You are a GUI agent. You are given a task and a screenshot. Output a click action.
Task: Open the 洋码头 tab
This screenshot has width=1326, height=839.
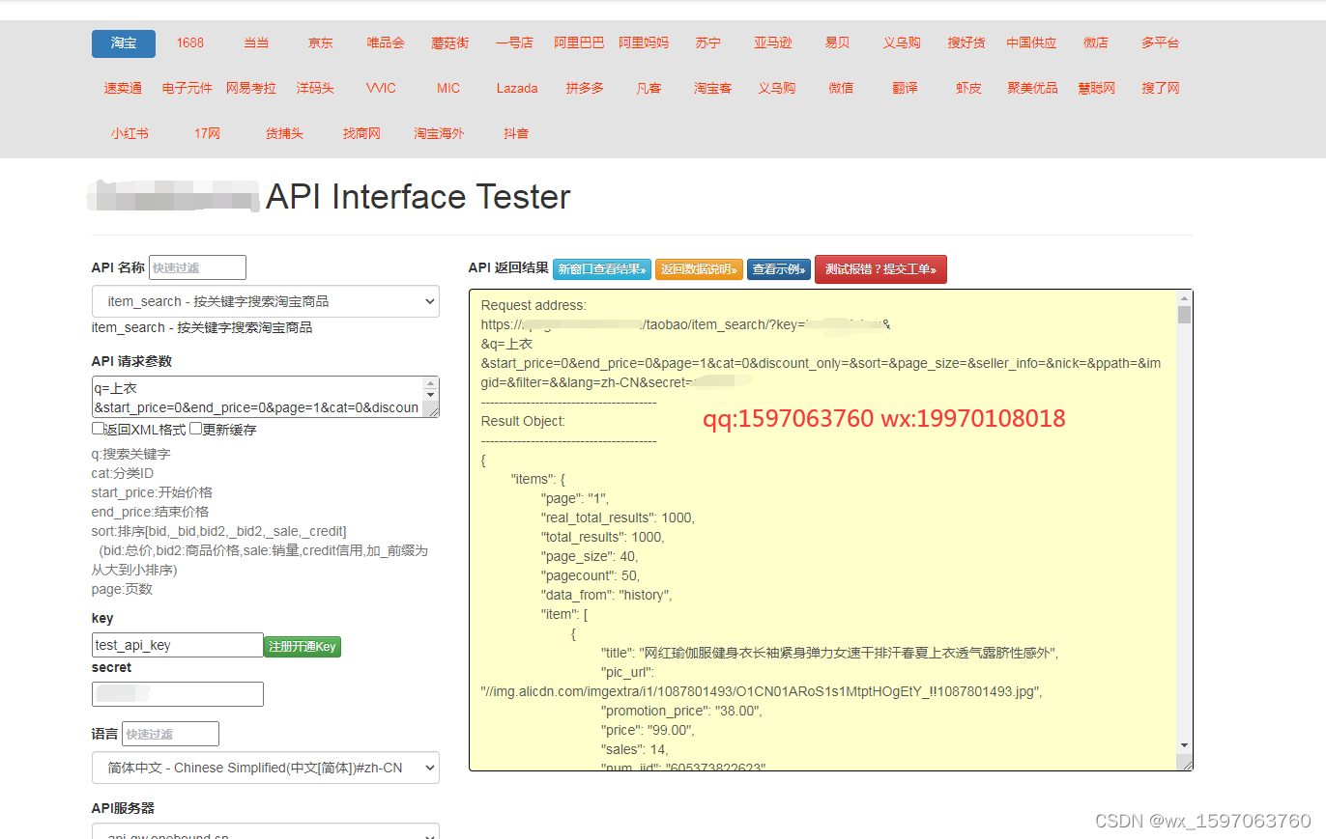pos(315,89)
